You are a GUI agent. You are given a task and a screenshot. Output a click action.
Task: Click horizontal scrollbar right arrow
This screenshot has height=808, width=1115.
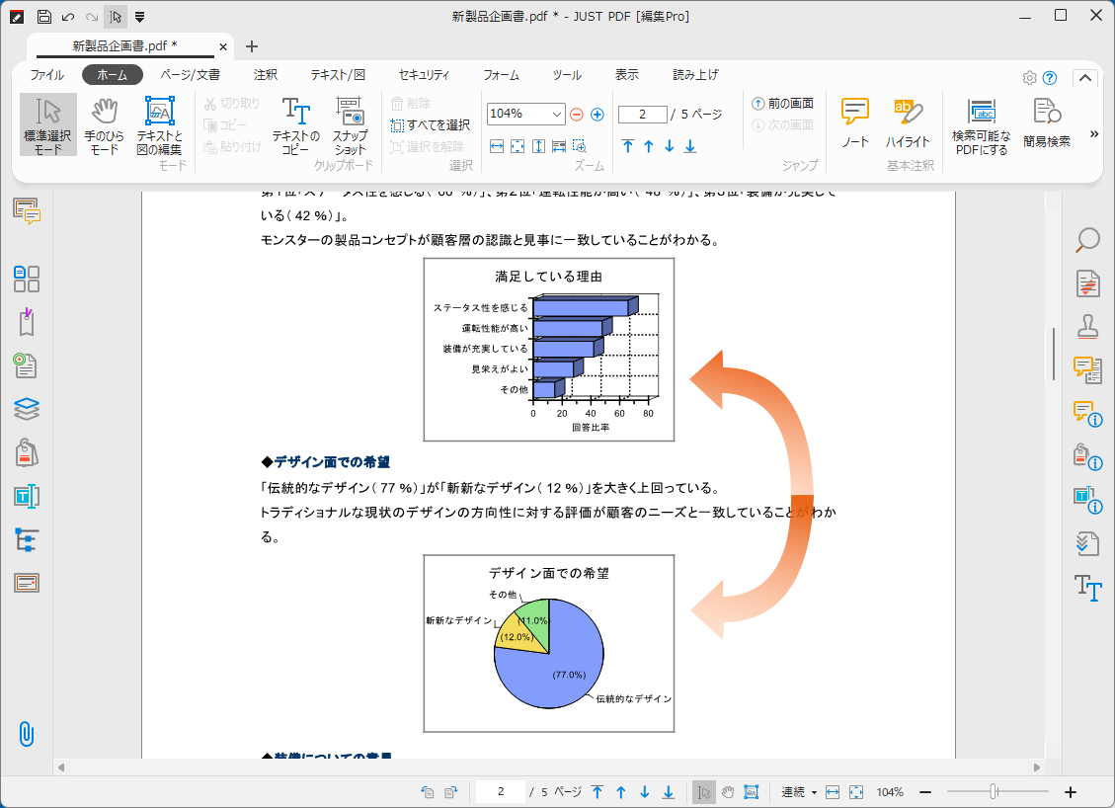(x=1037, y=768)
